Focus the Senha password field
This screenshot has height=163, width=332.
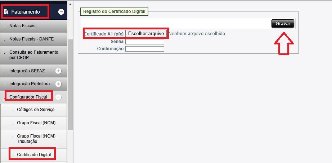click(x=145, y=42)
